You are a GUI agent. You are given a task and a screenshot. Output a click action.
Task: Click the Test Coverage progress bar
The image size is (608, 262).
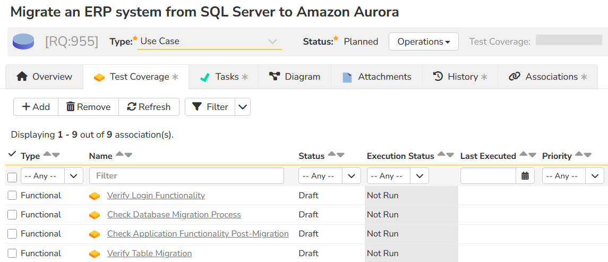[568, 40]
